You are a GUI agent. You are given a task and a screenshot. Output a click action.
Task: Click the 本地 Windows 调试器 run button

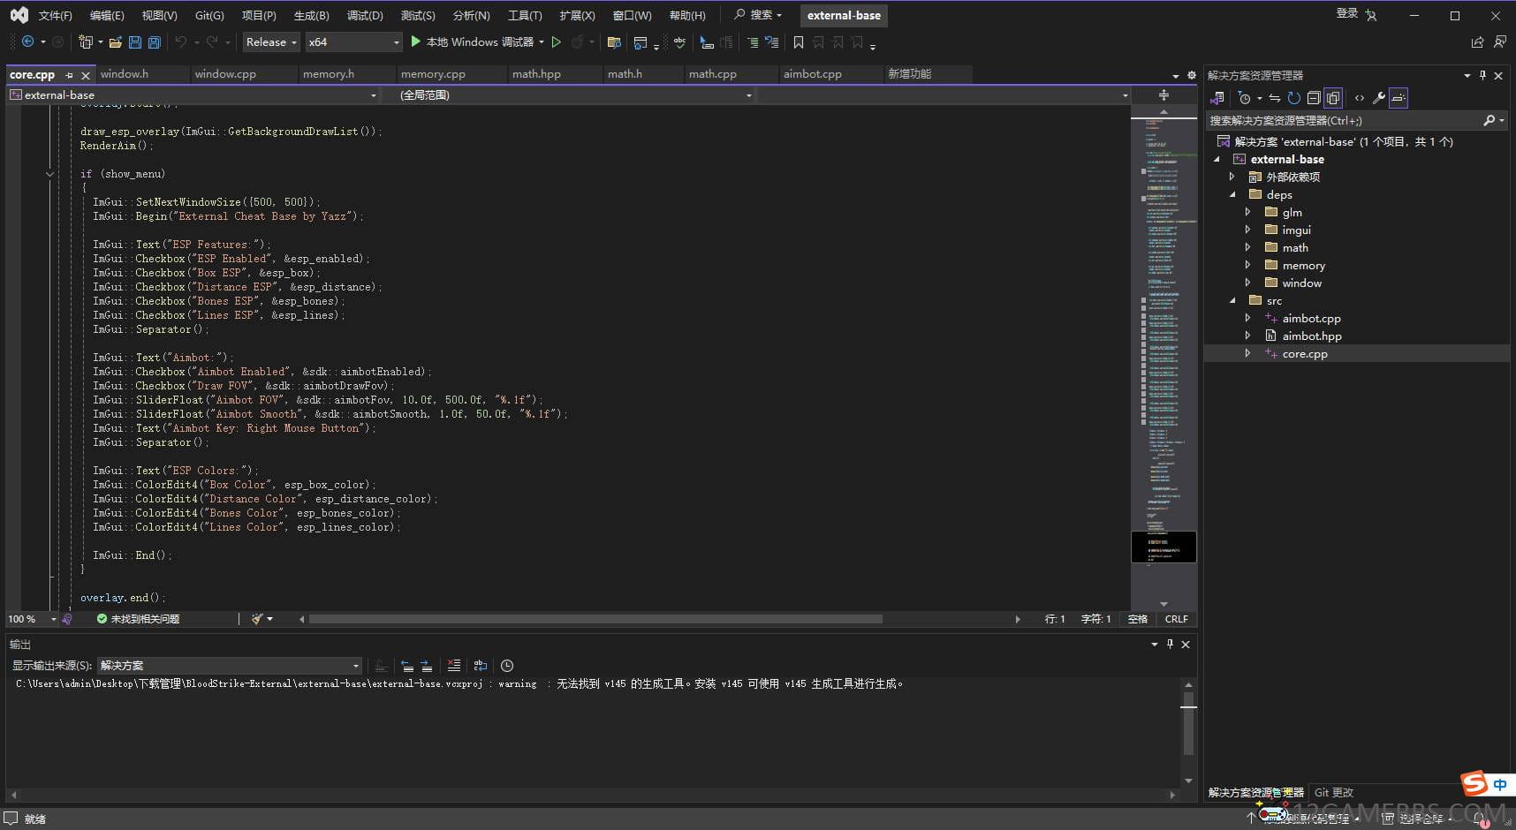pos(472,42)
